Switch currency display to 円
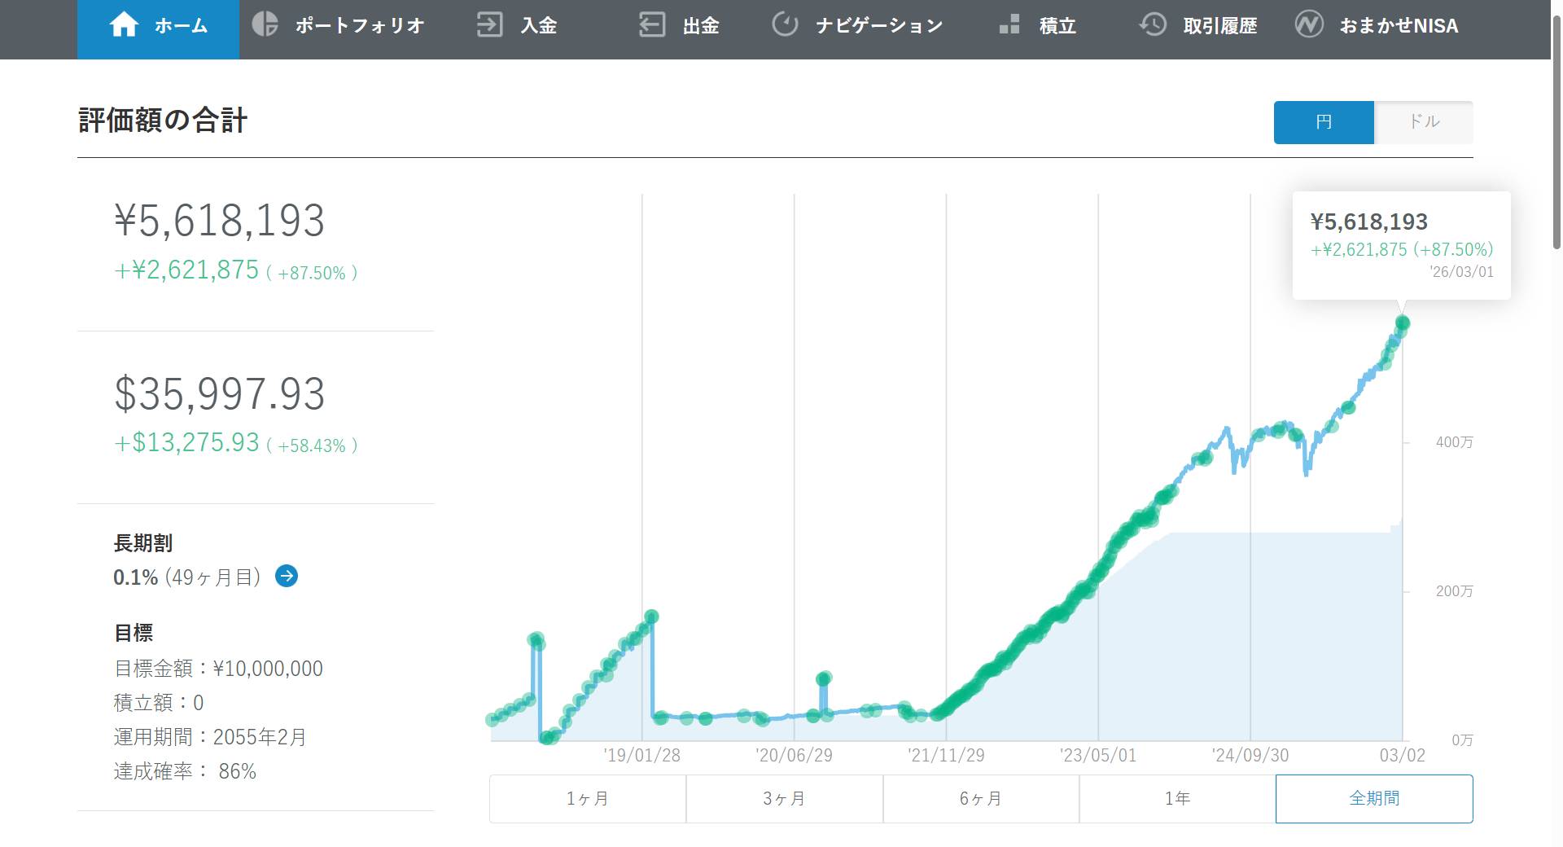 1324,122
